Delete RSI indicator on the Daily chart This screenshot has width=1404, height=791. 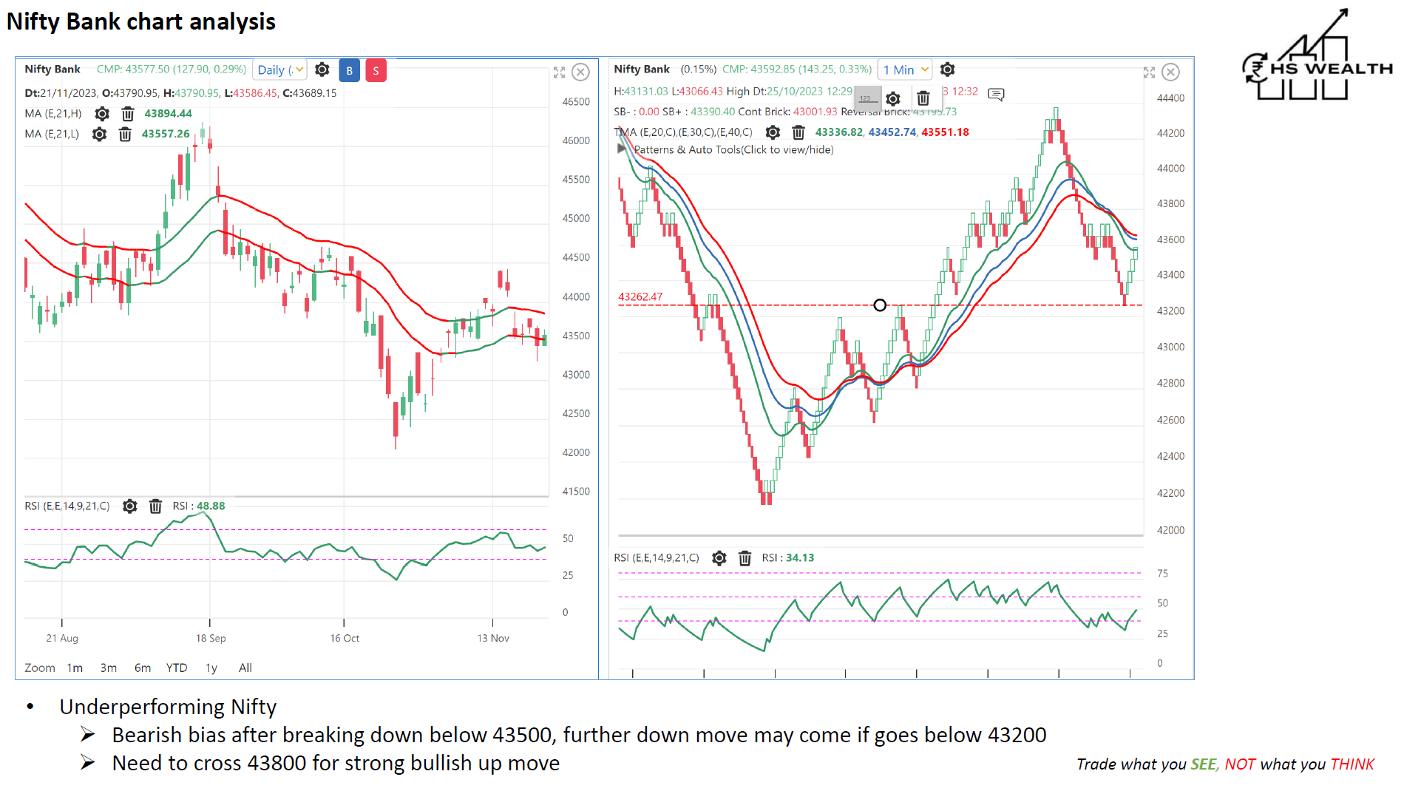pyautogui.click(x=155, y=506)
